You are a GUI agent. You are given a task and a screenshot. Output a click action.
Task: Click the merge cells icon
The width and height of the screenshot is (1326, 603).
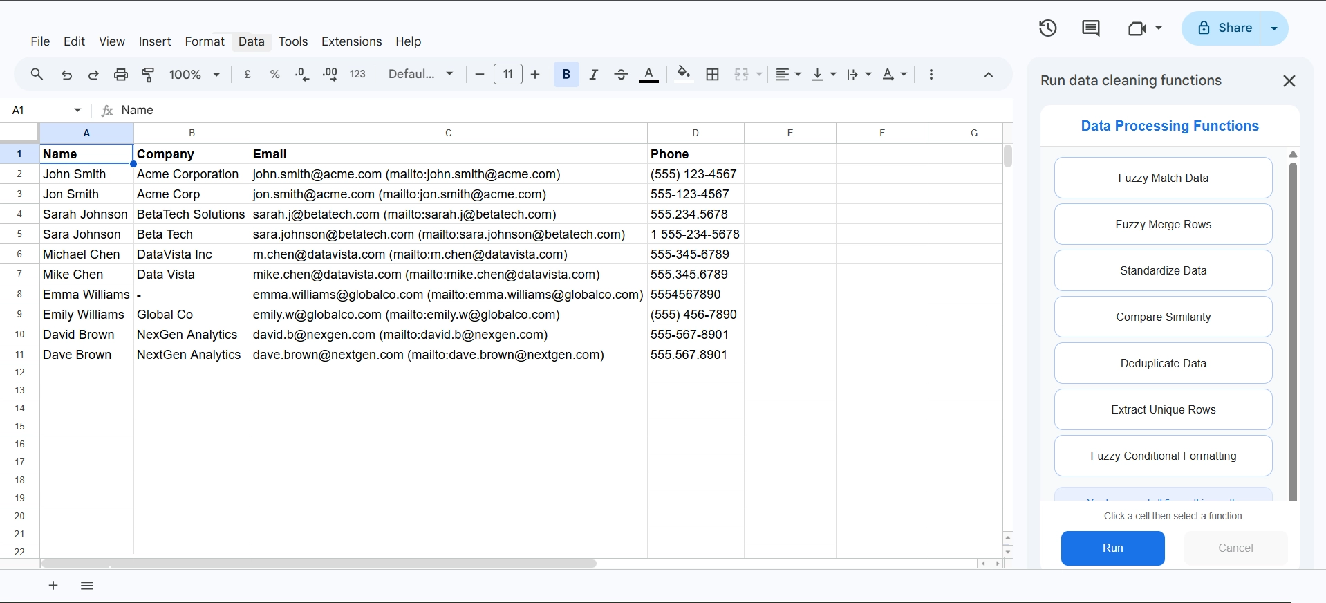[x=741, y=74]
